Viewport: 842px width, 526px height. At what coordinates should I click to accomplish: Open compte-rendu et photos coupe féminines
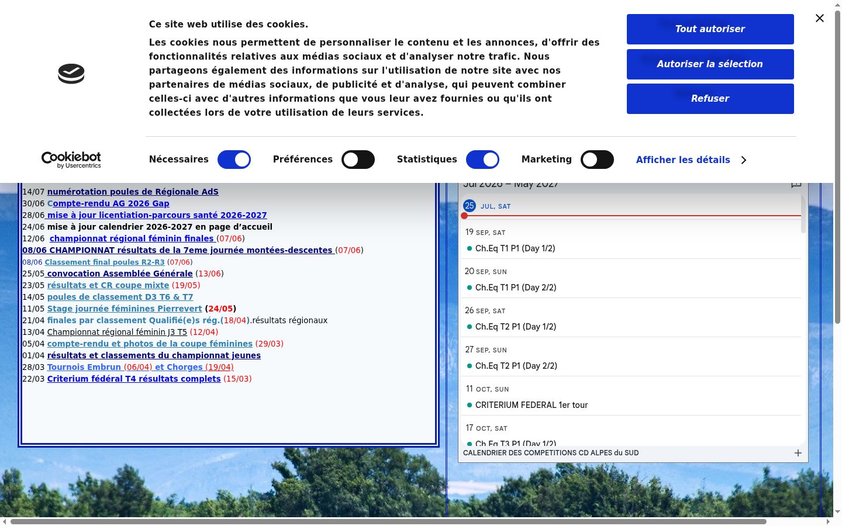point(150,344)
